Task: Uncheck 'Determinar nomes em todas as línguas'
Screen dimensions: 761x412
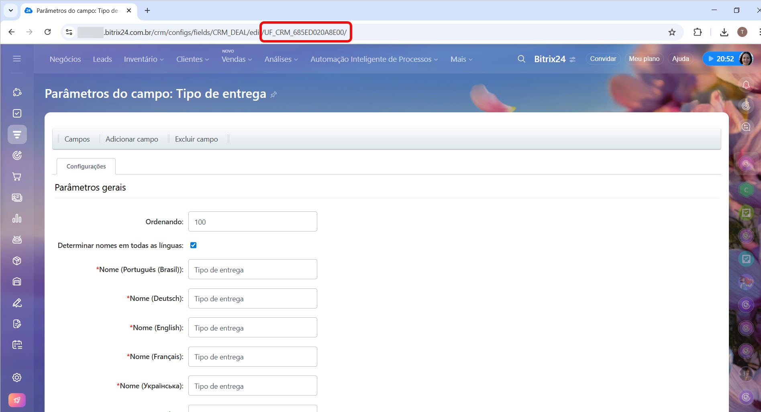Action: click(x=193, y=245)
